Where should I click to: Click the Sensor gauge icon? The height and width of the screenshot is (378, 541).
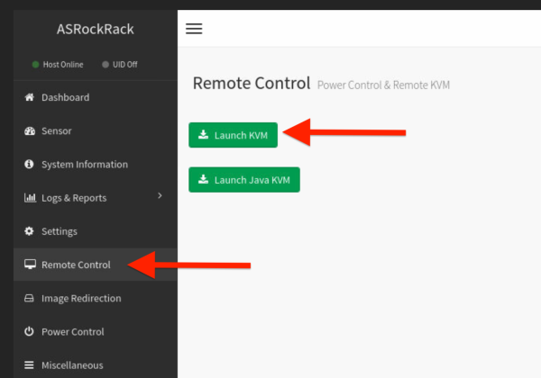[x=29, y=131]
